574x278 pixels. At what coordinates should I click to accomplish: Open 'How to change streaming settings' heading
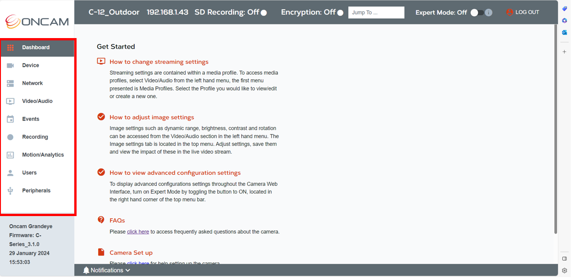tap(159, 62)
